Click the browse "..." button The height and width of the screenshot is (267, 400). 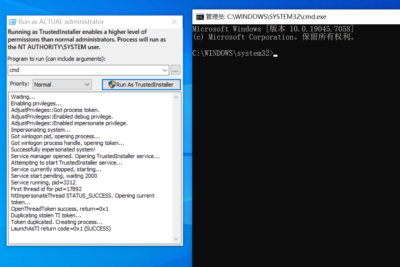pos(176,70)
